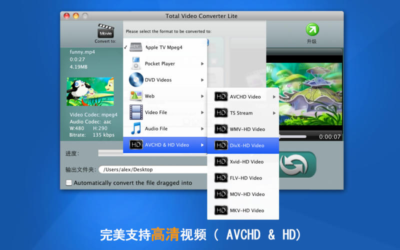The width and height of the screenshot is (400, 250).
Task: Select FLV-HD Video format
Action: (243, 178)
